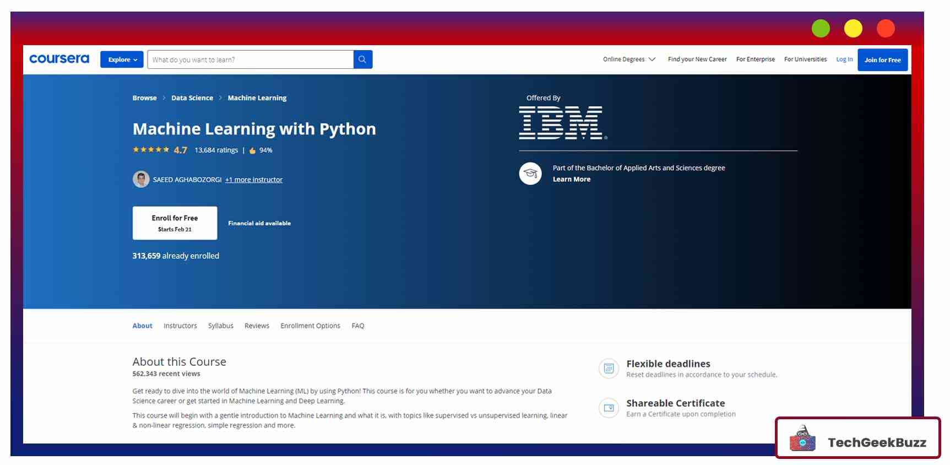Open the Reviews tab
The width and height of the screenshot is (950, 465).
coord(257,326)
